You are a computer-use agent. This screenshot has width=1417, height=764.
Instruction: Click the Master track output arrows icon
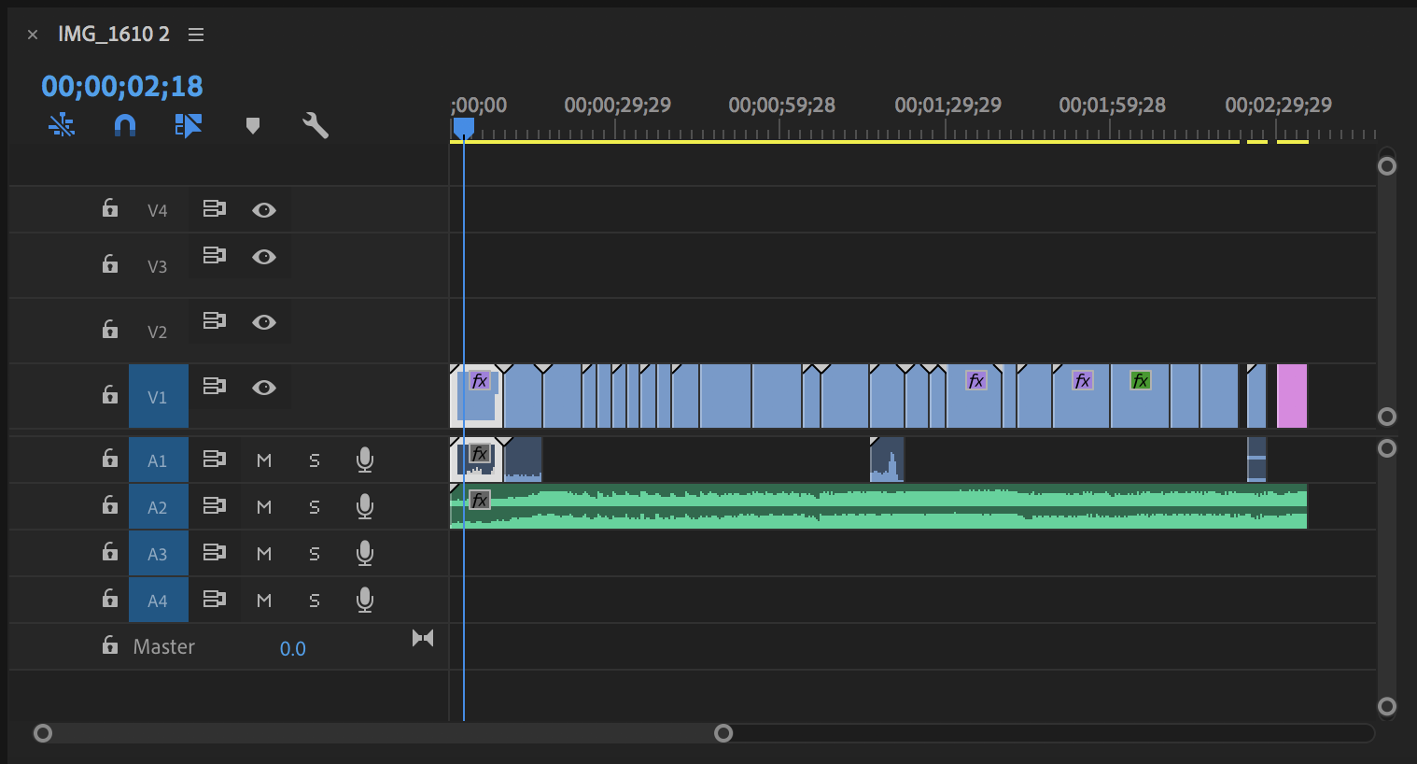click(x=423, y=638)
